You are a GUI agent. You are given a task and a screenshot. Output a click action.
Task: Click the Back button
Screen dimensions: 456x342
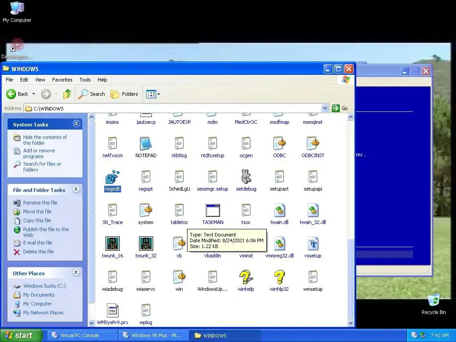coord(17,94)
